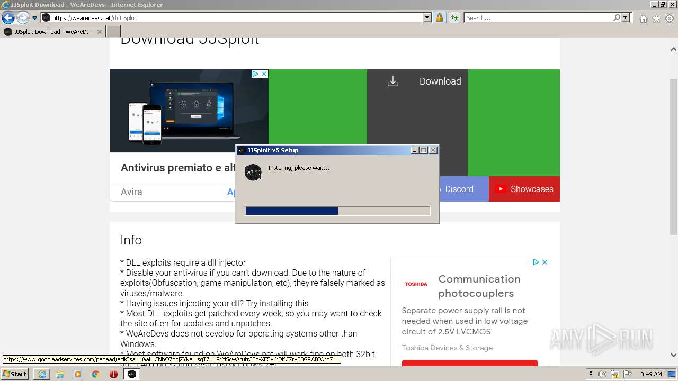This screenshot has height=381, width=678.
Task: Open the recent pages dropdown beside Forward
Action: tap(35, 18)
